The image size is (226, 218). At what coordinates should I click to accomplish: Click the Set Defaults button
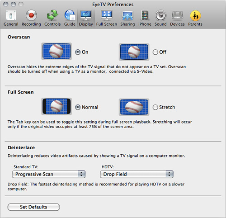(x=33, y=207)
